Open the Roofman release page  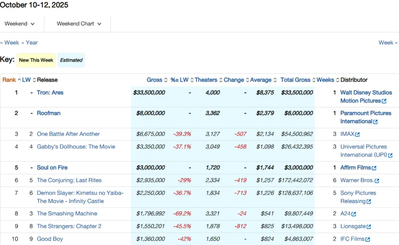(x=49, y=113)
